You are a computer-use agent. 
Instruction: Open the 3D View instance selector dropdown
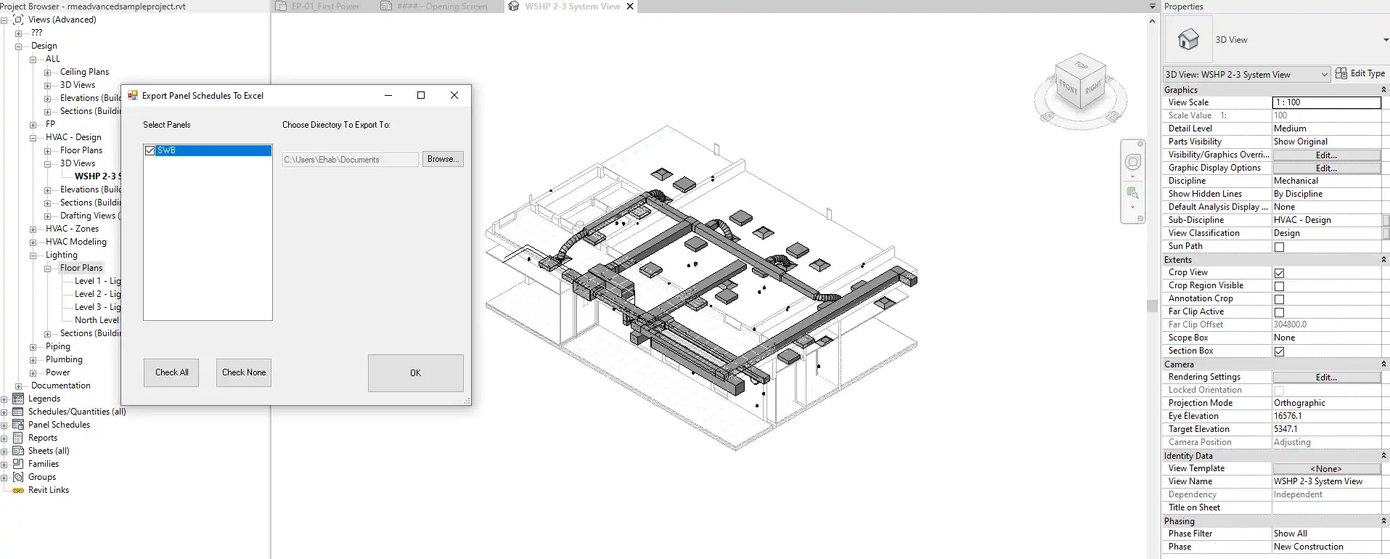(x=1324, y=74)
